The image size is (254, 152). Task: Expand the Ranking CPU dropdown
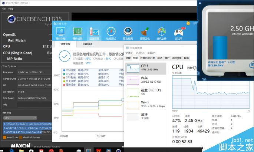[20, 118]
